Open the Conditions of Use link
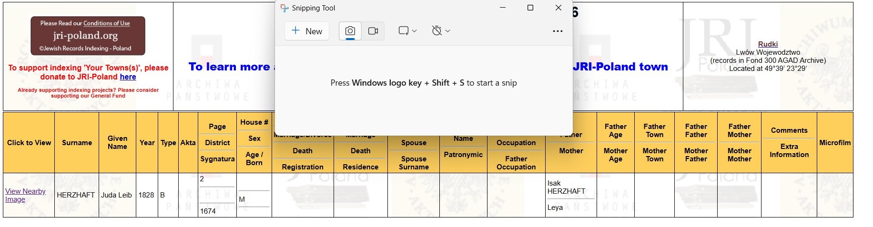The width and height of the screenshot is (873, 227). pyautogui.click(x=106, y=23)
